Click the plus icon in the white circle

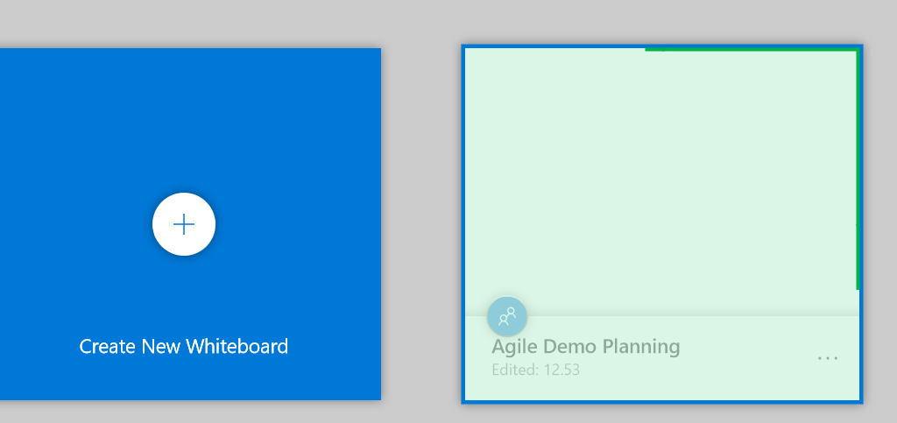(184, 225)
